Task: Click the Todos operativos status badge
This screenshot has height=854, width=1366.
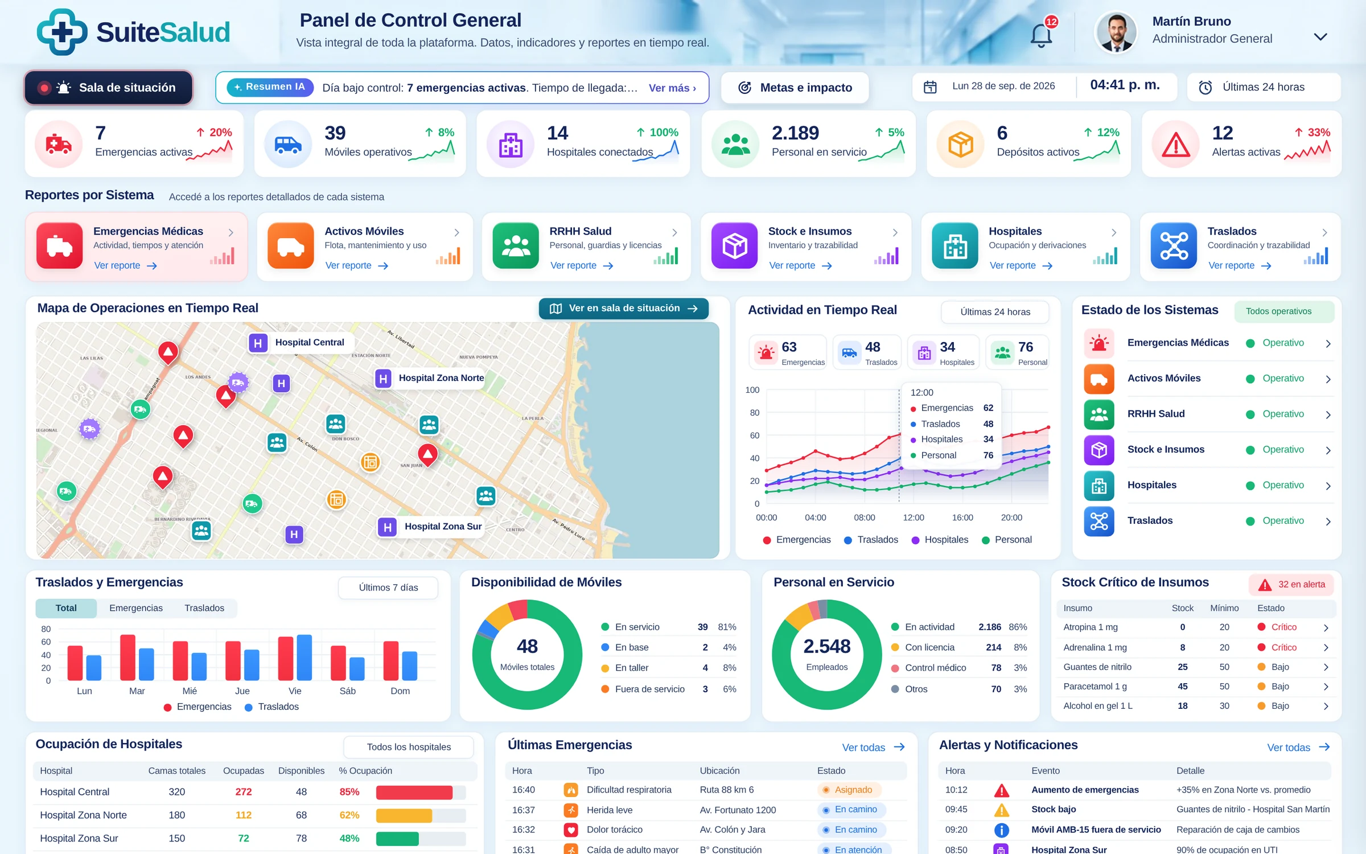Action: tap(1284, 311)
